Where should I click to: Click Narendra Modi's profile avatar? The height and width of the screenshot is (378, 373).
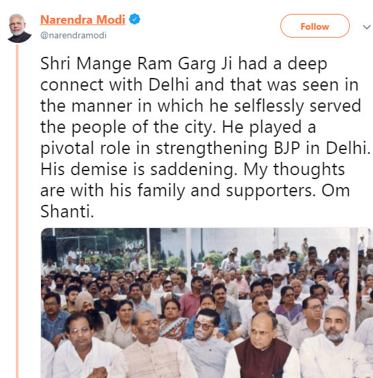coord(20,28)
